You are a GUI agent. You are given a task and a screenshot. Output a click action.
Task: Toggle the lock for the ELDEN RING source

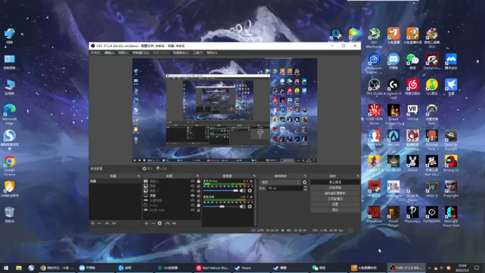pos(199,210)
